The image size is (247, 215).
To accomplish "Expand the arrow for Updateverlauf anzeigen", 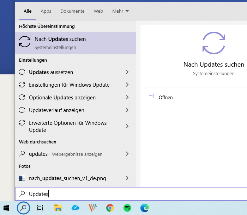I will (x=127, y=110).
